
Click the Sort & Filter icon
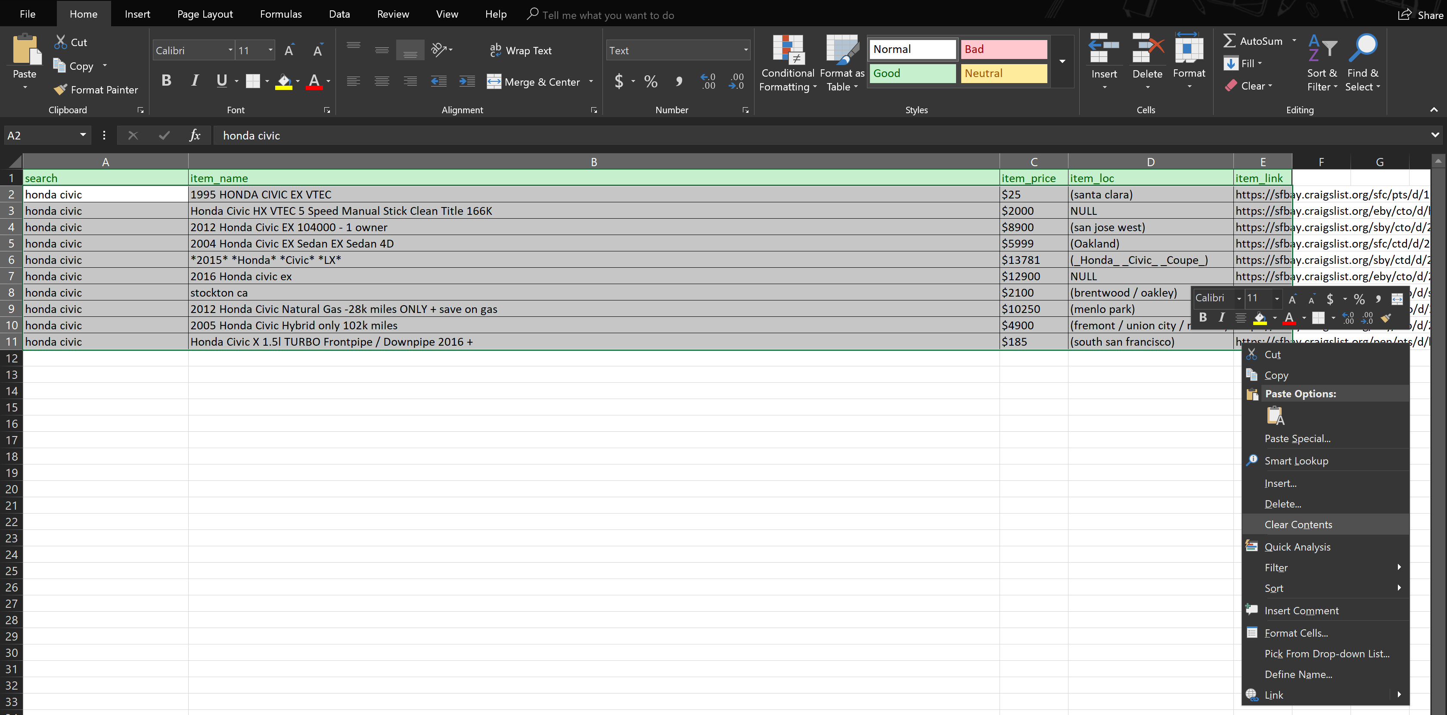pos(1322,48)
